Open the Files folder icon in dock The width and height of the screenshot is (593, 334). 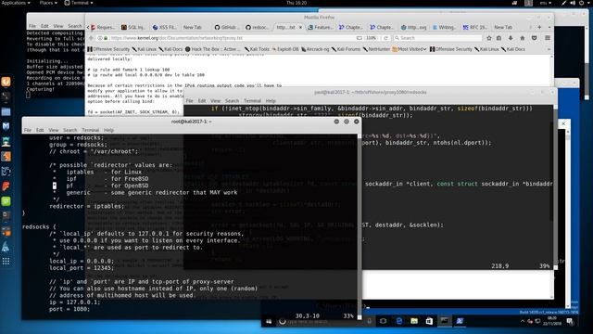(x=6, y=111)
